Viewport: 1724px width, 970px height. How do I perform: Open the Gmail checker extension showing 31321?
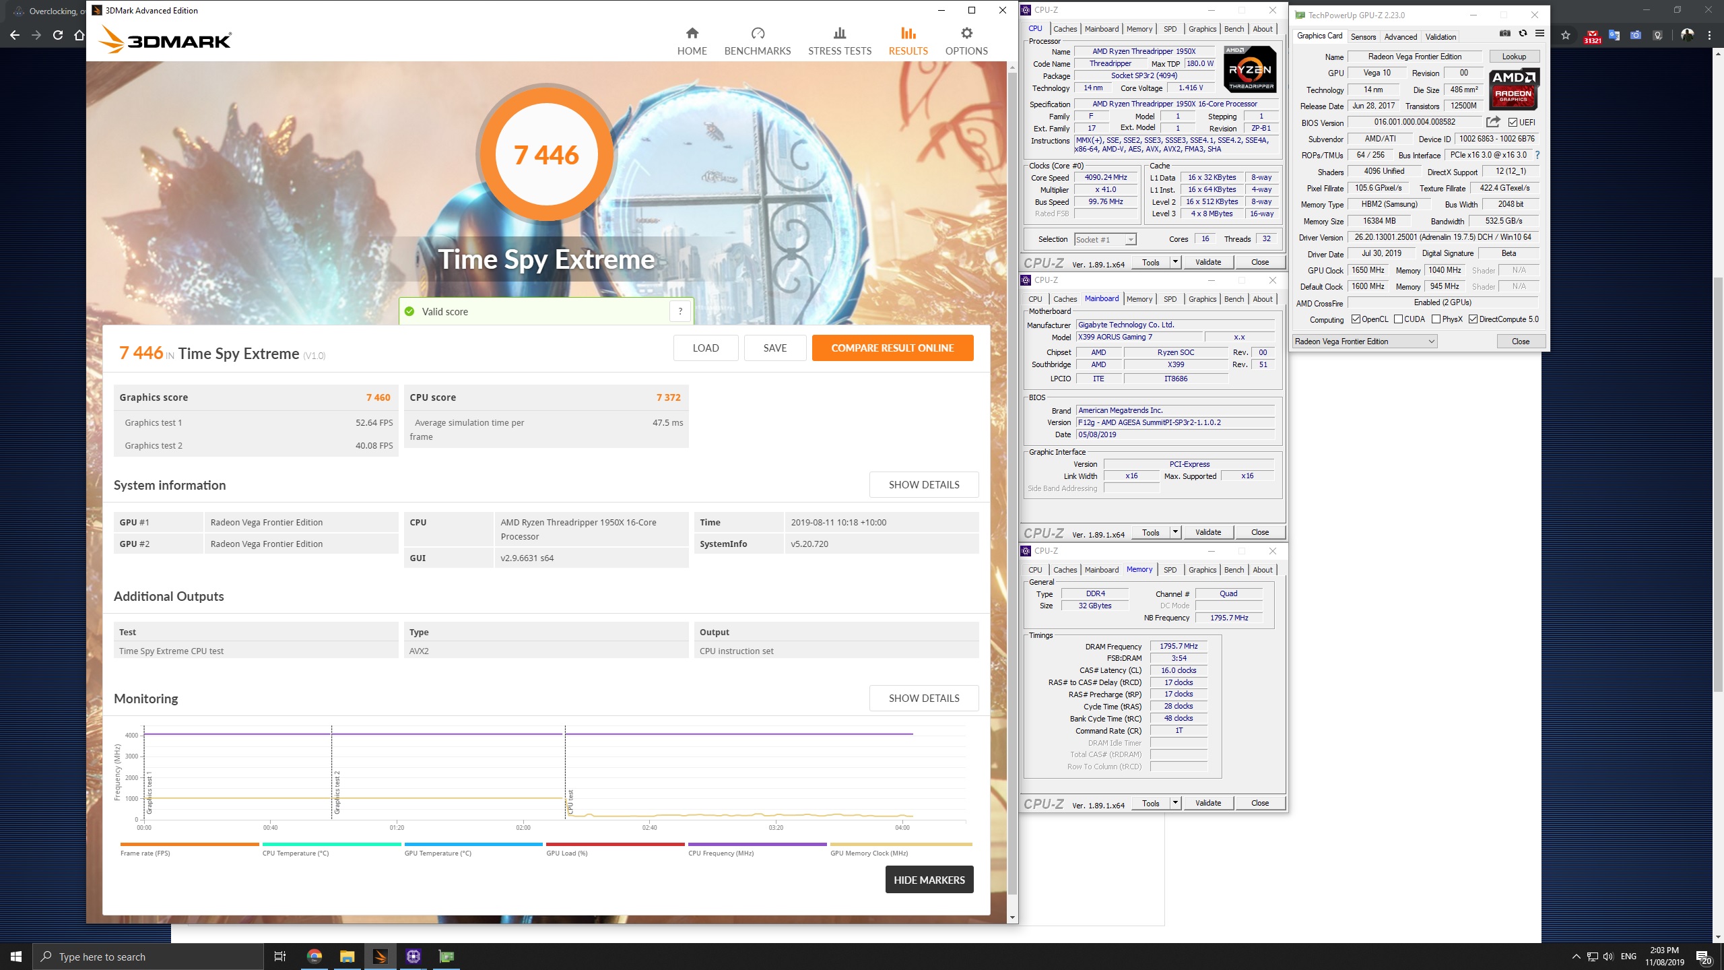pyautogui.click(x=1592, y=36)
